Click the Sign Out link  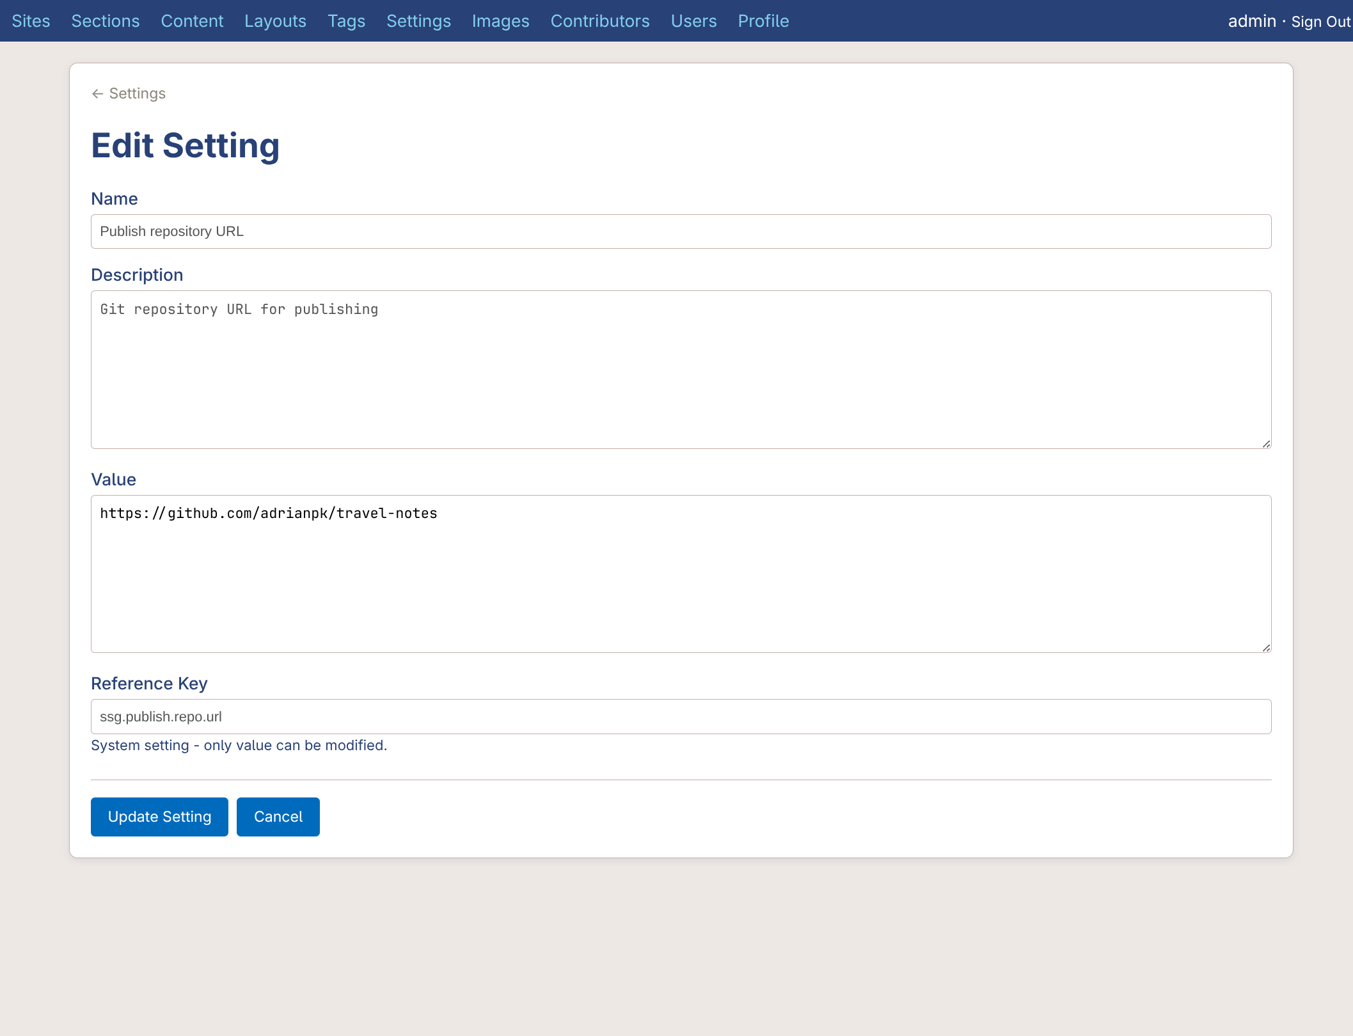pos(1320,22)
